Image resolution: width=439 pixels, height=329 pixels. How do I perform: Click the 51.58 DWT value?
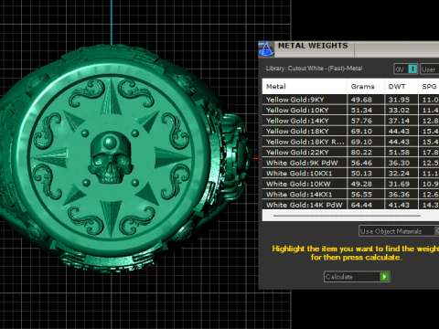pyautogui.click(x=399, y=152)
